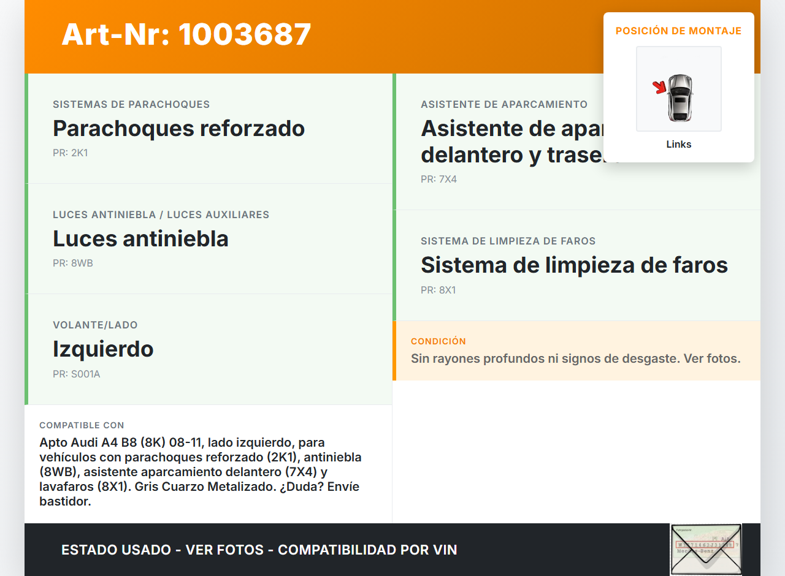Click the Parachoques reforzado title

pos(179,128)
